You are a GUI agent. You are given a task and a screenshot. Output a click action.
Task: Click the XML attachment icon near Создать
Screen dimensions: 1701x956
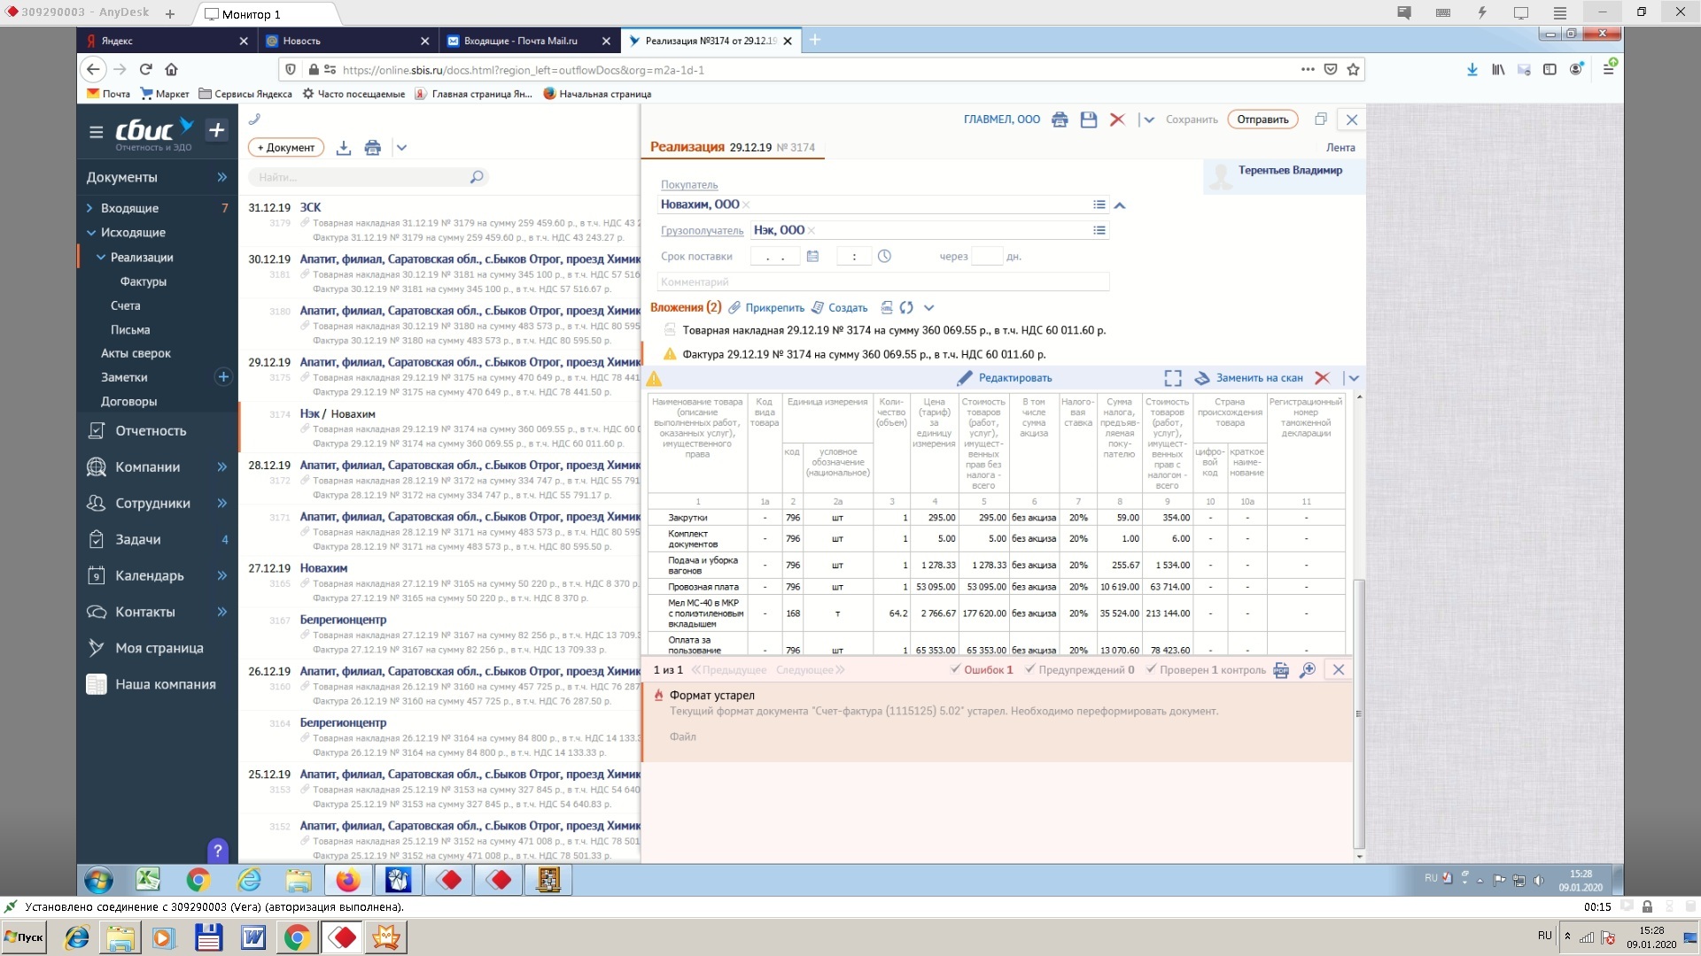click(x=887, y=308)
